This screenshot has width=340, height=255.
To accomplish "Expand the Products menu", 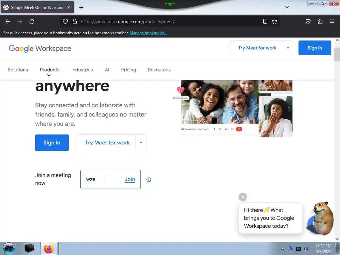I will pos(49,70).
